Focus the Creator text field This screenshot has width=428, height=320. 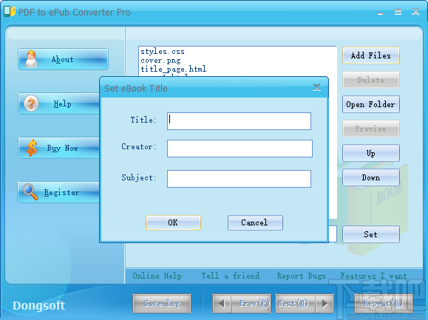(240, 149)
